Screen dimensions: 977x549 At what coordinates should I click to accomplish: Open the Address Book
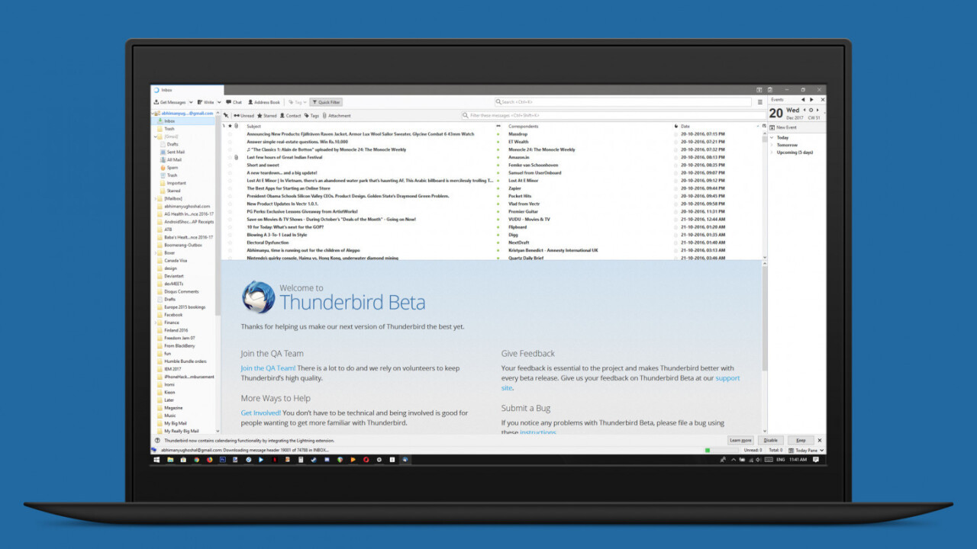[x=263, y=102]
